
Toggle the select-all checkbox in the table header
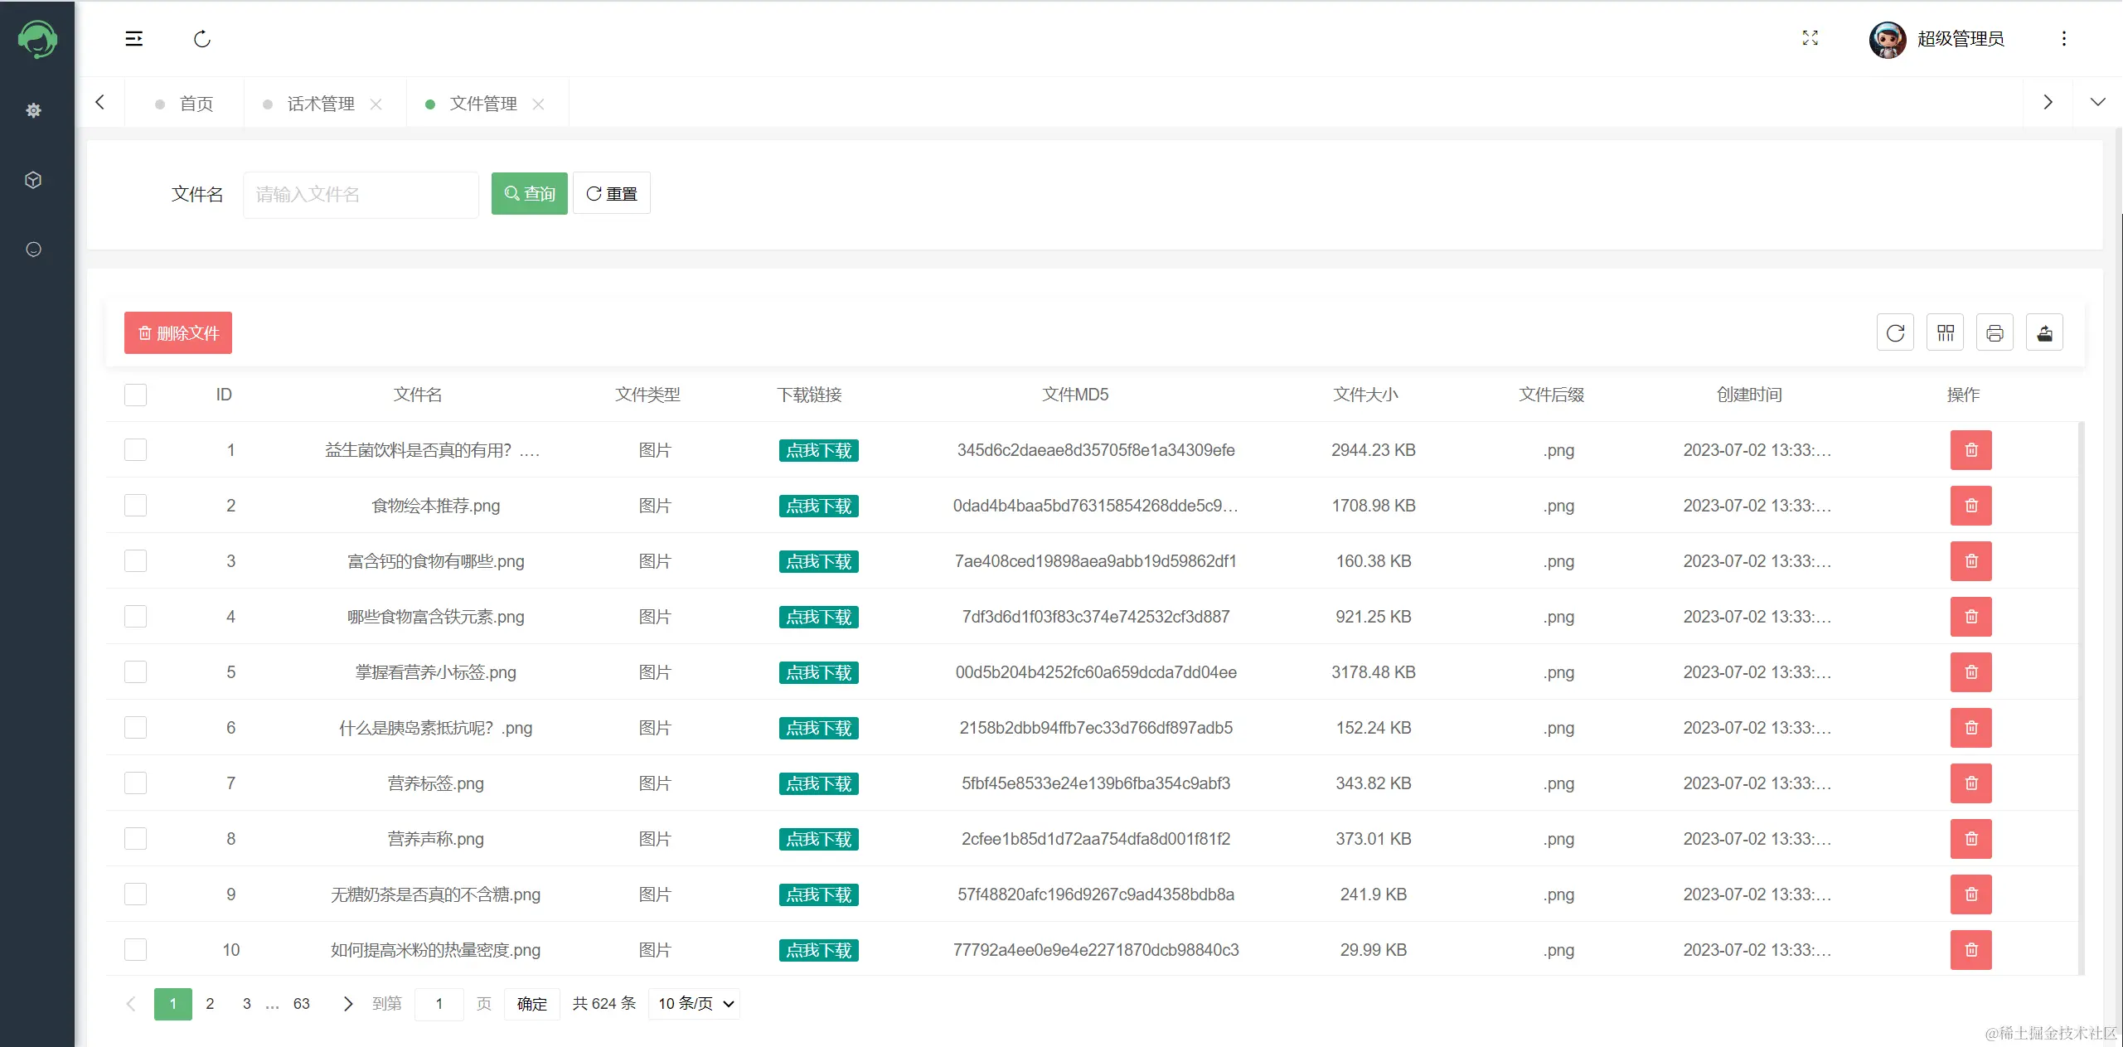[x=135, y=395]
